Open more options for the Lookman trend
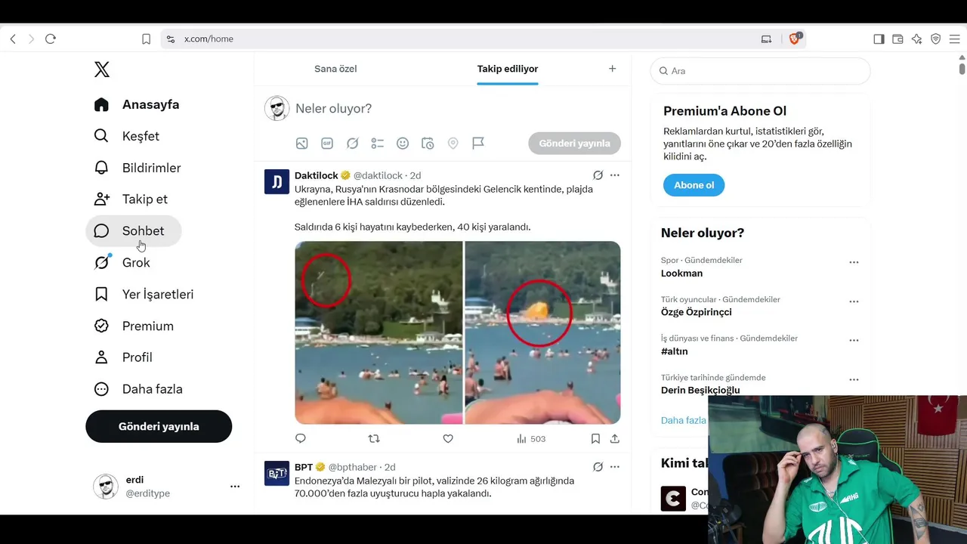Viewport: 967px width, 544px height. click(x=854, y=262)
